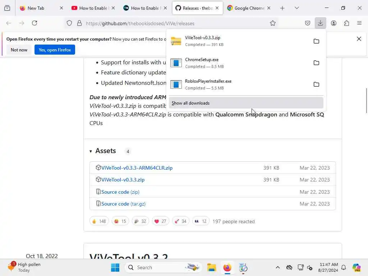Open the Firefox application menu
Viewport: 368px width, 276px height.
click(359, 23)
